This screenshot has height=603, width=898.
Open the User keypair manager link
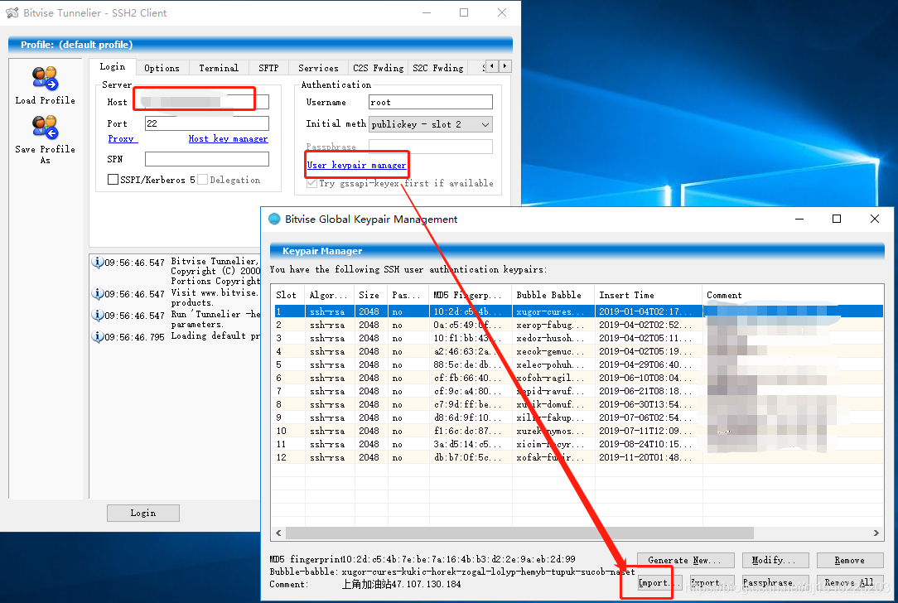[356, 164]
